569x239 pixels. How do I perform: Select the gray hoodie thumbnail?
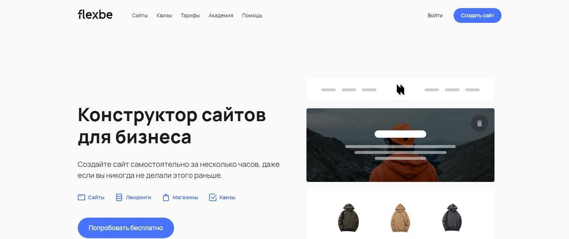[452, 218]
